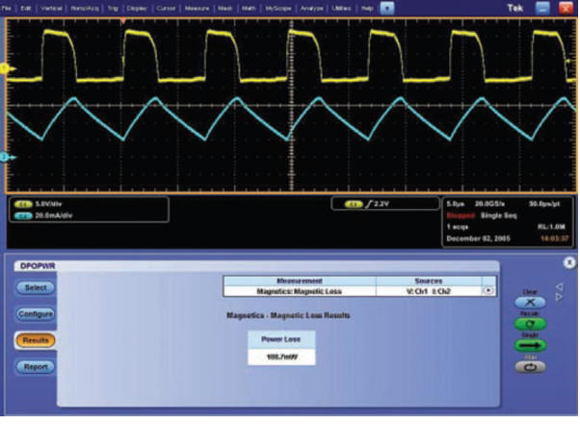Open the Report section button

pos(34,366)
